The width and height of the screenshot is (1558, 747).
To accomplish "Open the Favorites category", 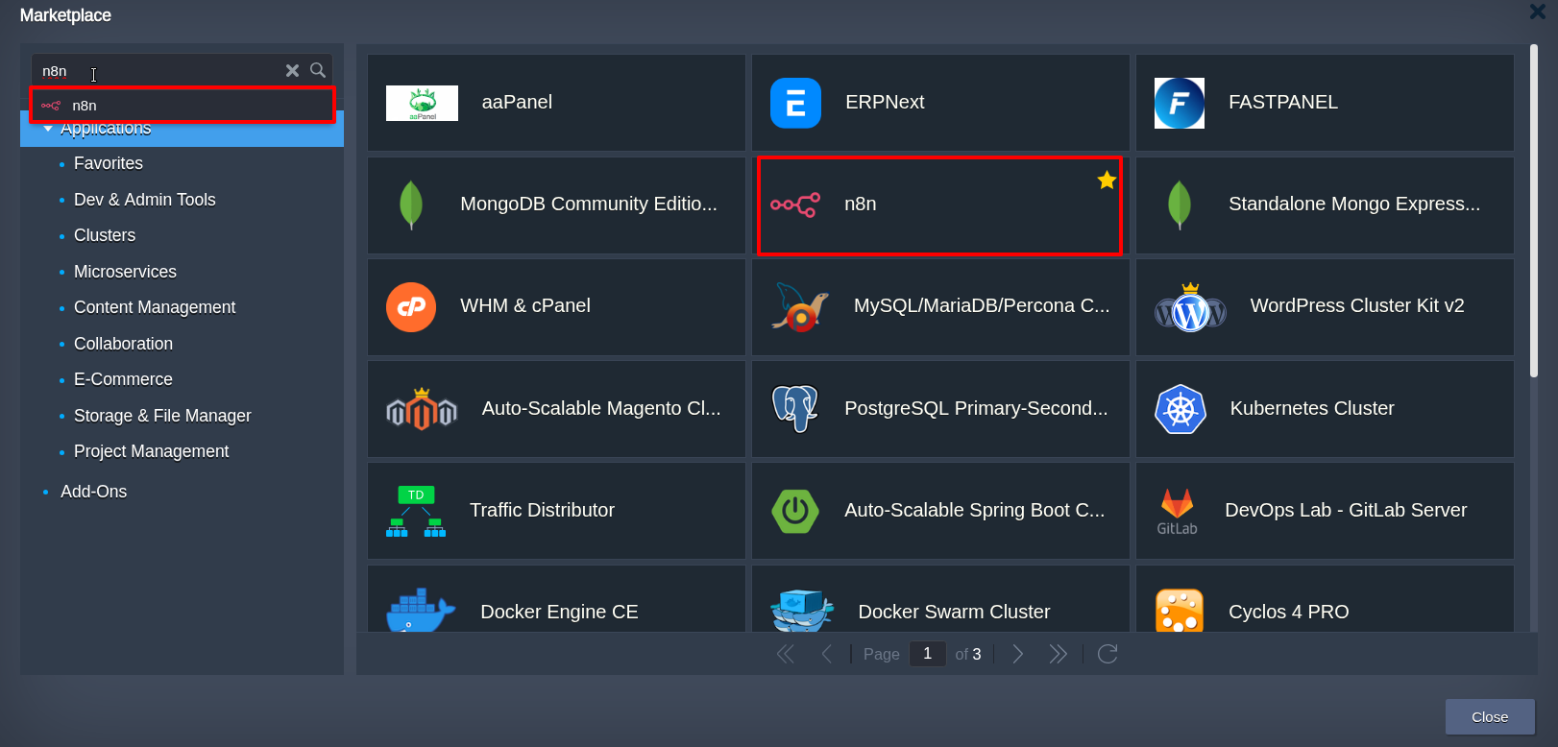I will click(x=108, y=163).
